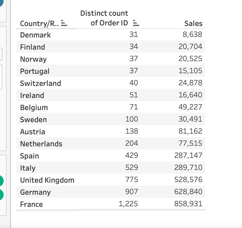Click the Norway country label
The height and width of the screenshot is (228, 242).
pos(33,59)
